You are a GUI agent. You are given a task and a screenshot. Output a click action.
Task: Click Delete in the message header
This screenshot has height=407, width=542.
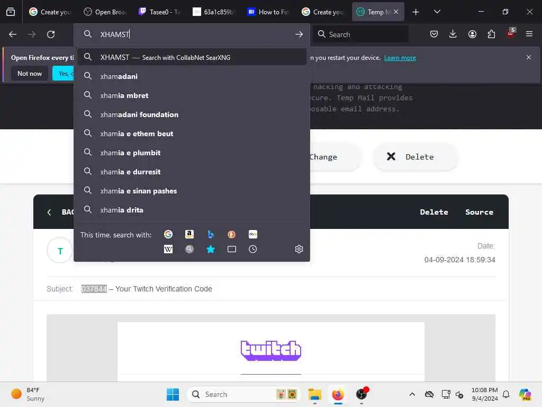pyautogui.click(x=434, y=212)
